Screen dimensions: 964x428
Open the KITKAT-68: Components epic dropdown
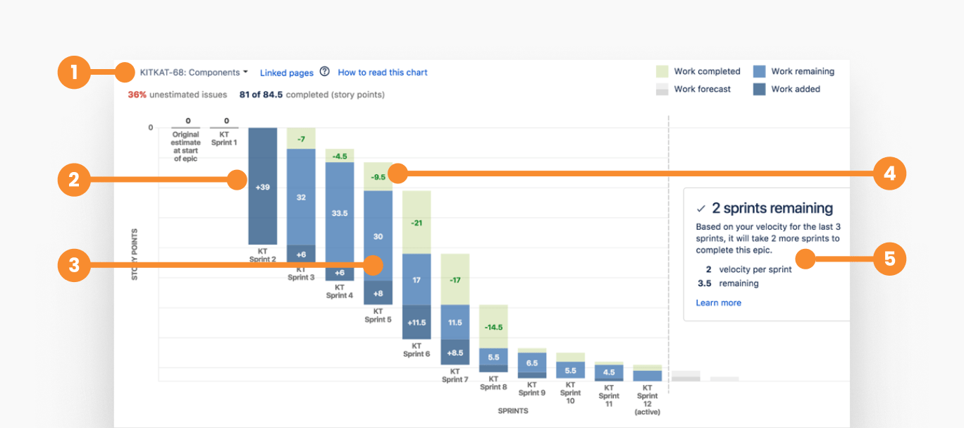194,72
